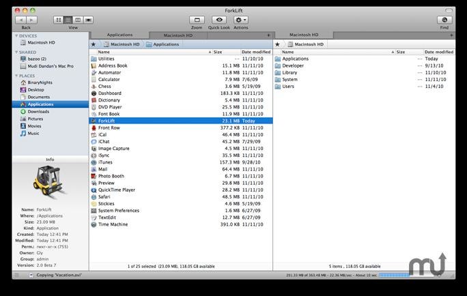The height and width of the screenshot is (296, 467).
Task: Select Automator application
Action: pyautogui.click(x=181, y=72)
